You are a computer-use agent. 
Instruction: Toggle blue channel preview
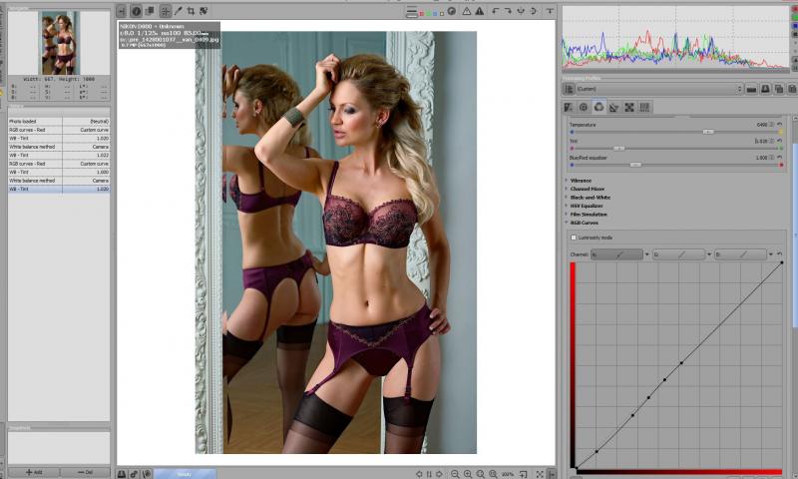tap(435, 13)
